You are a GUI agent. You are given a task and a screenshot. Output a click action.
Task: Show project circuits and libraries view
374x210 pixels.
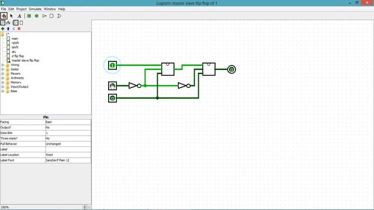point(2,23)
